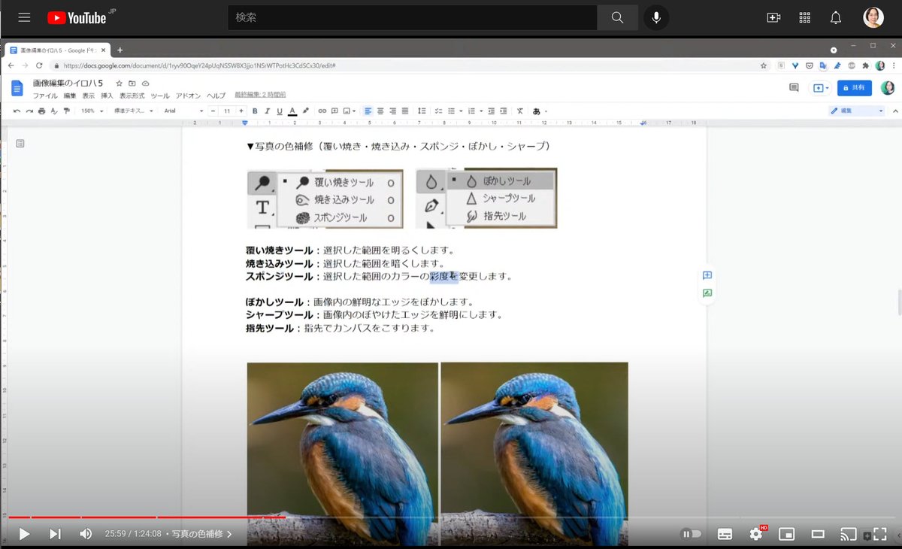Screen dimensions: 902x549
Task: Toggle italic I formatting
Action: 268,111
